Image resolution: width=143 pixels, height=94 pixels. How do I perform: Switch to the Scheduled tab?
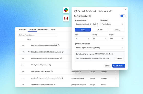32,30
